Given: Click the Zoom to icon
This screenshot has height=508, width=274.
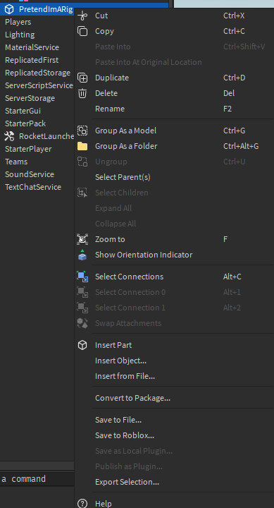Looking at the screenshot, I should tap(82, 239).
